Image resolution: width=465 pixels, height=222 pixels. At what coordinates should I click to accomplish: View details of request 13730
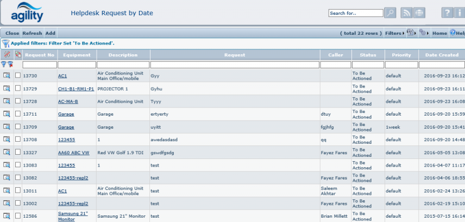point(7,75)
